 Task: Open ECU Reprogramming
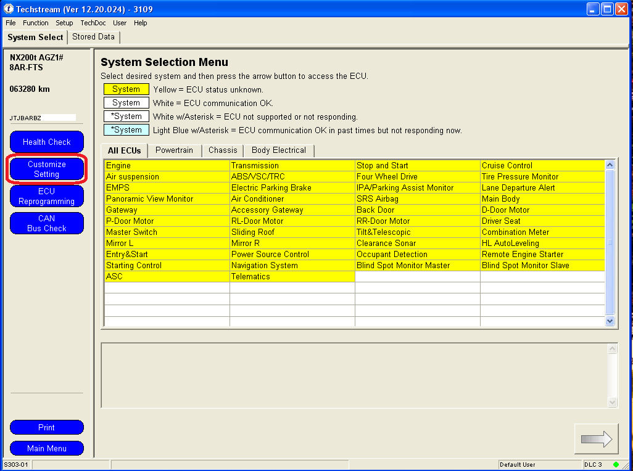(47, 196)
